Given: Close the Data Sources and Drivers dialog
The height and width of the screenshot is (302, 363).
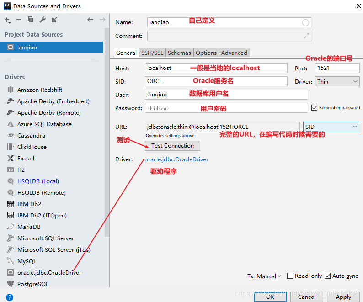Looking at the screenshot, I should click(x=358, y=6).
